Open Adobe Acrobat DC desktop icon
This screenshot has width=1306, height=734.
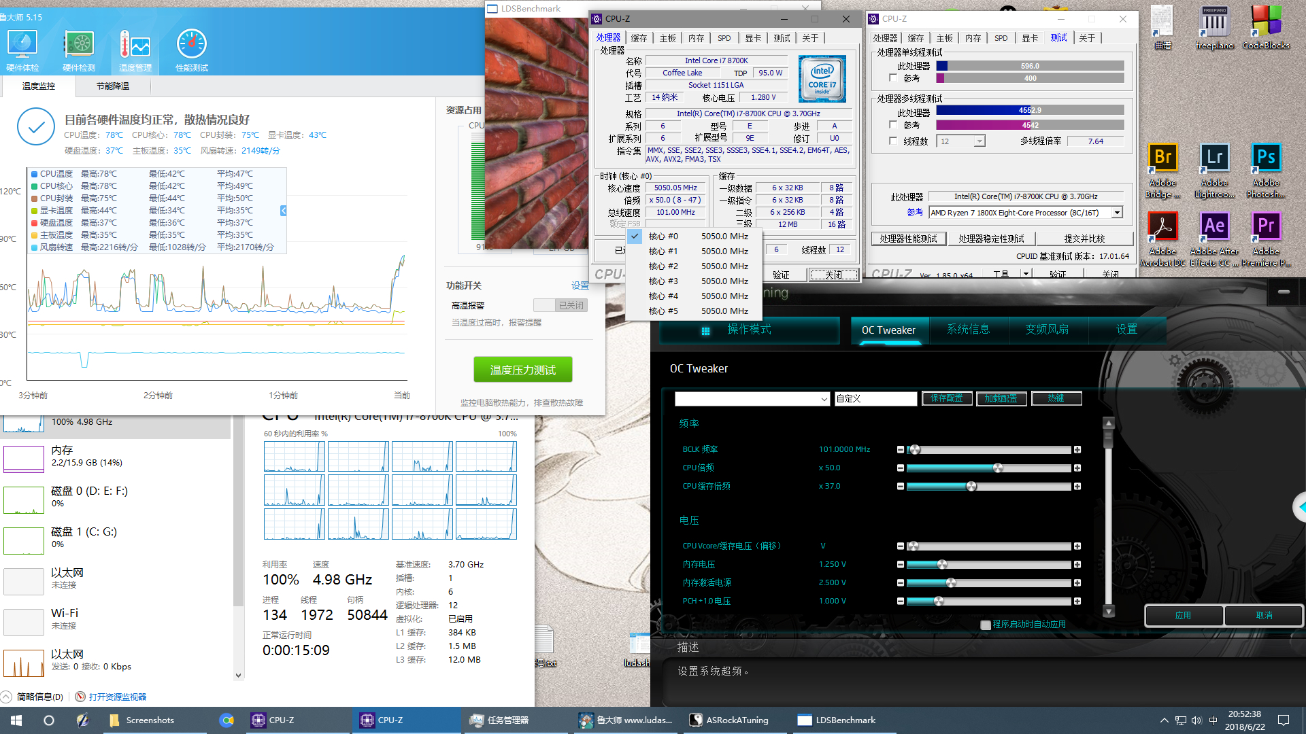click(x=1162, y=239)
